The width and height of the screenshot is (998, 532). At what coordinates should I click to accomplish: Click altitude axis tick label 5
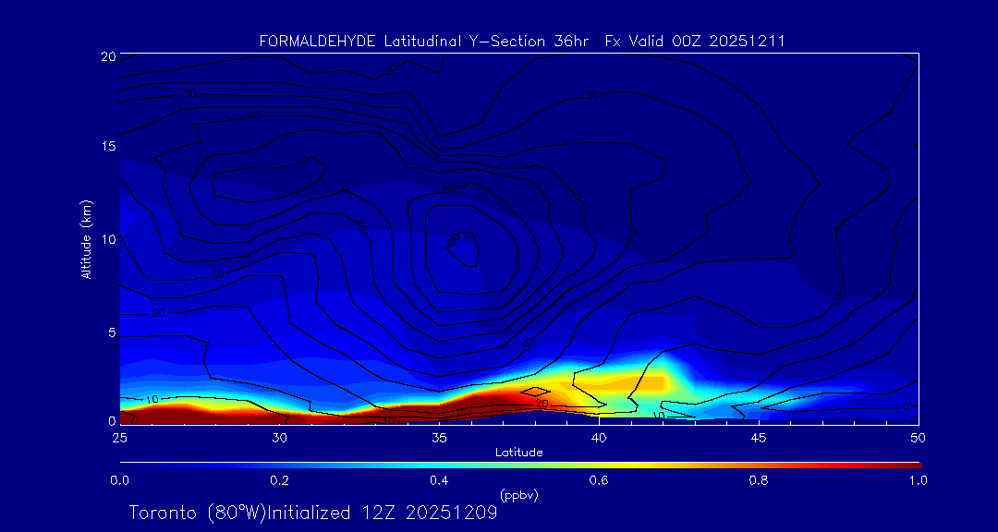112,332
